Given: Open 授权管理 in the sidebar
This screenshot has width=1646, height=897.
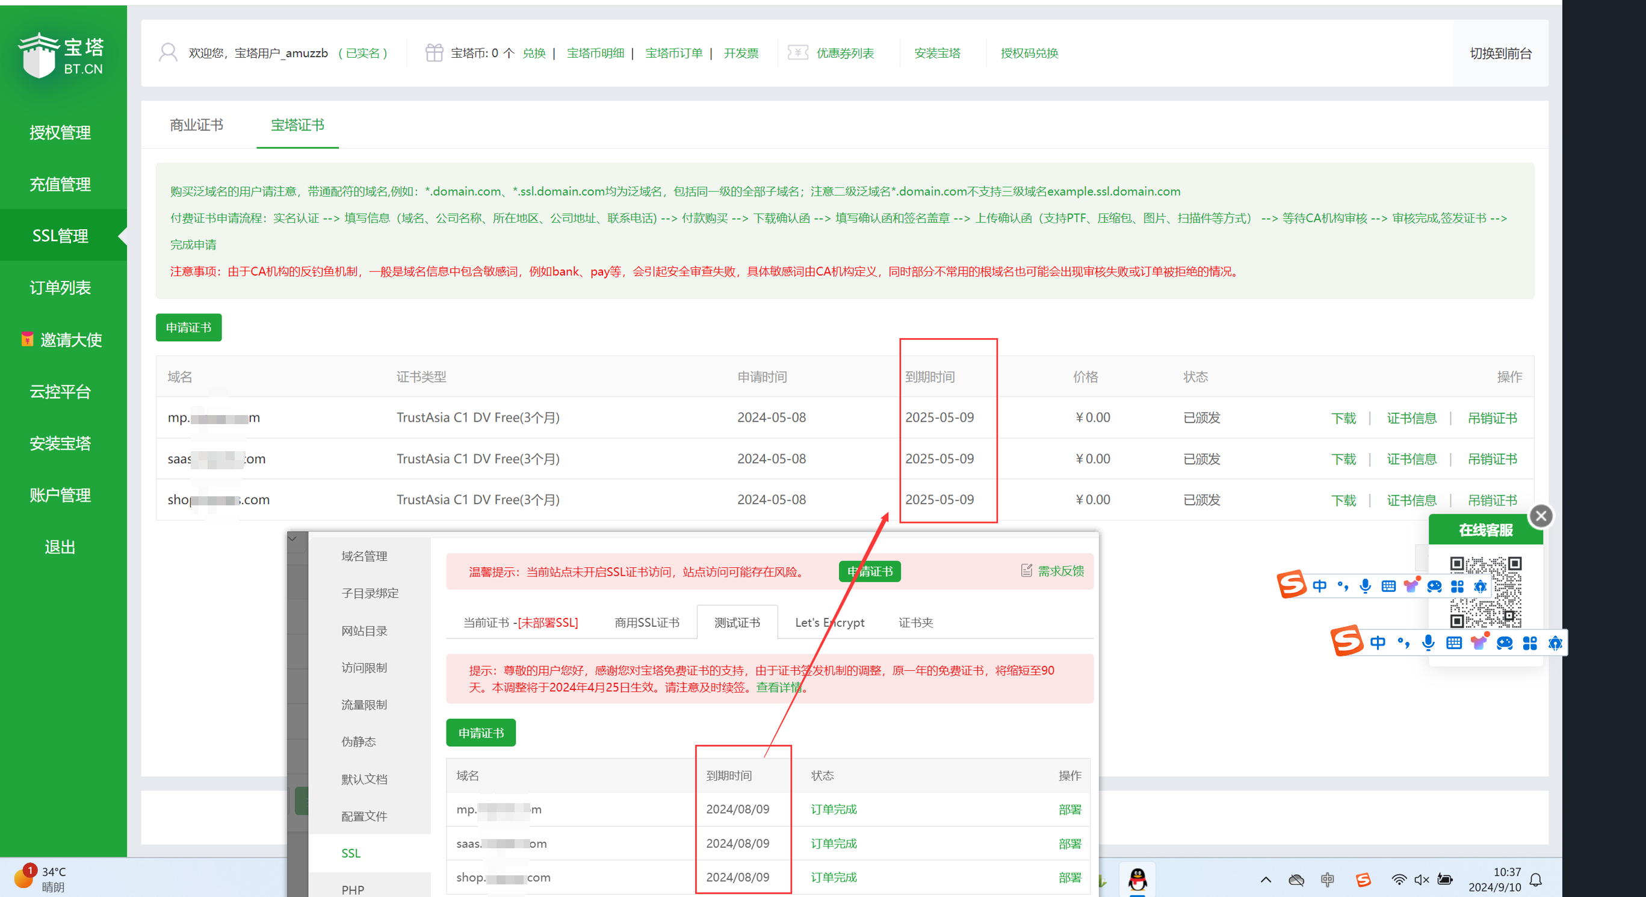Looking at the screenshot, I should pos(60,132).
